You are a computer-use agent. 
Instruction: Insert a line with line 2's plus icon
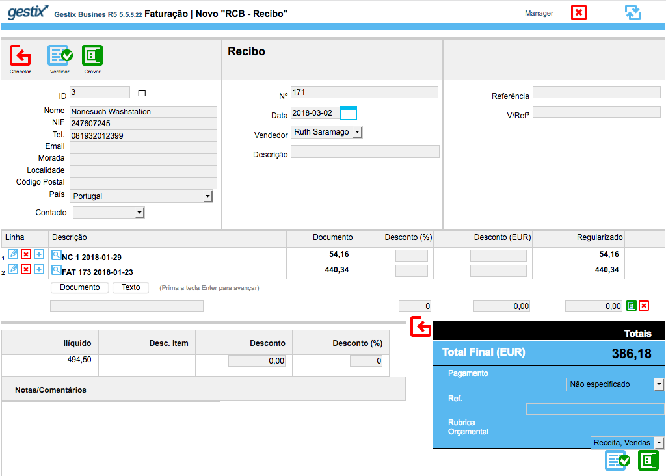coord(38,269)
